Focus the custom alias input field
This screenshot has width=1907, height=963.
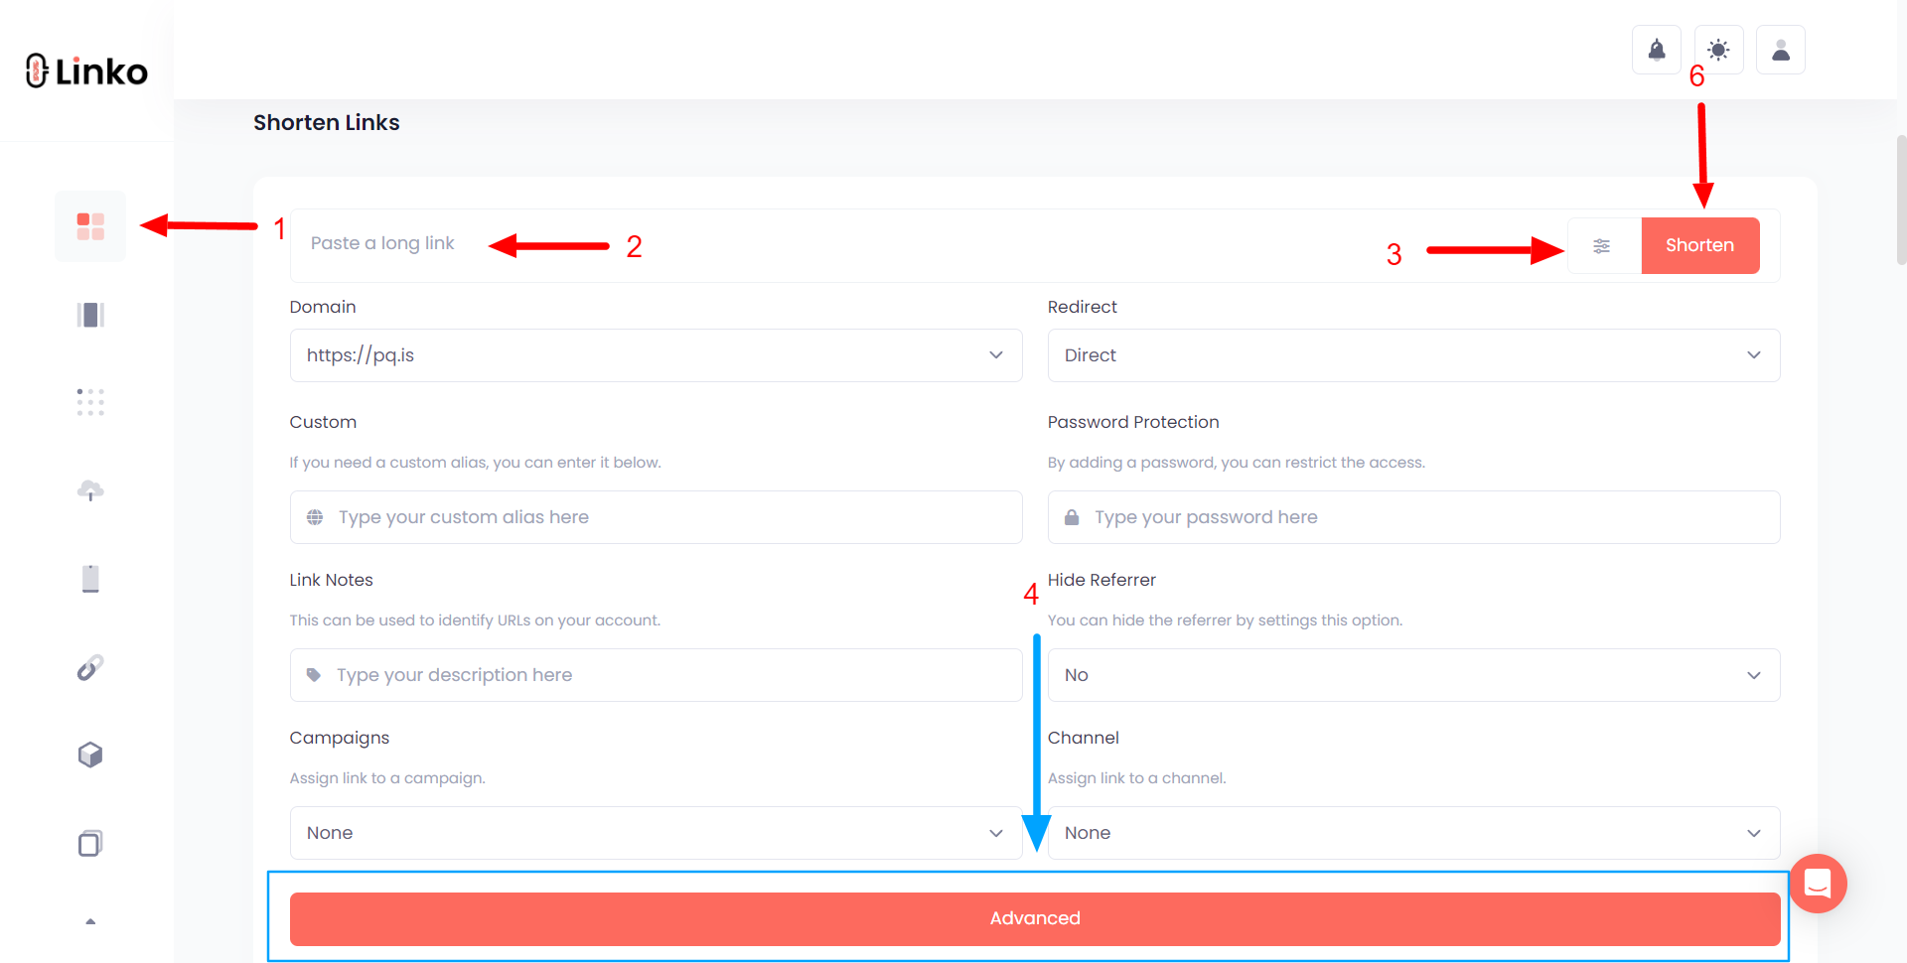tap(657, 517)
